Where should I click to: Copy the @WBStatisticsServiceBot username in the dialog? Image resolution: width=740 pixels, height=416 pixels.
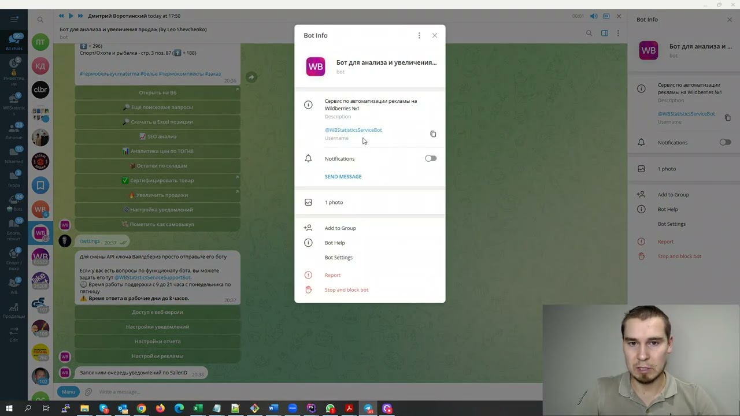433,134
